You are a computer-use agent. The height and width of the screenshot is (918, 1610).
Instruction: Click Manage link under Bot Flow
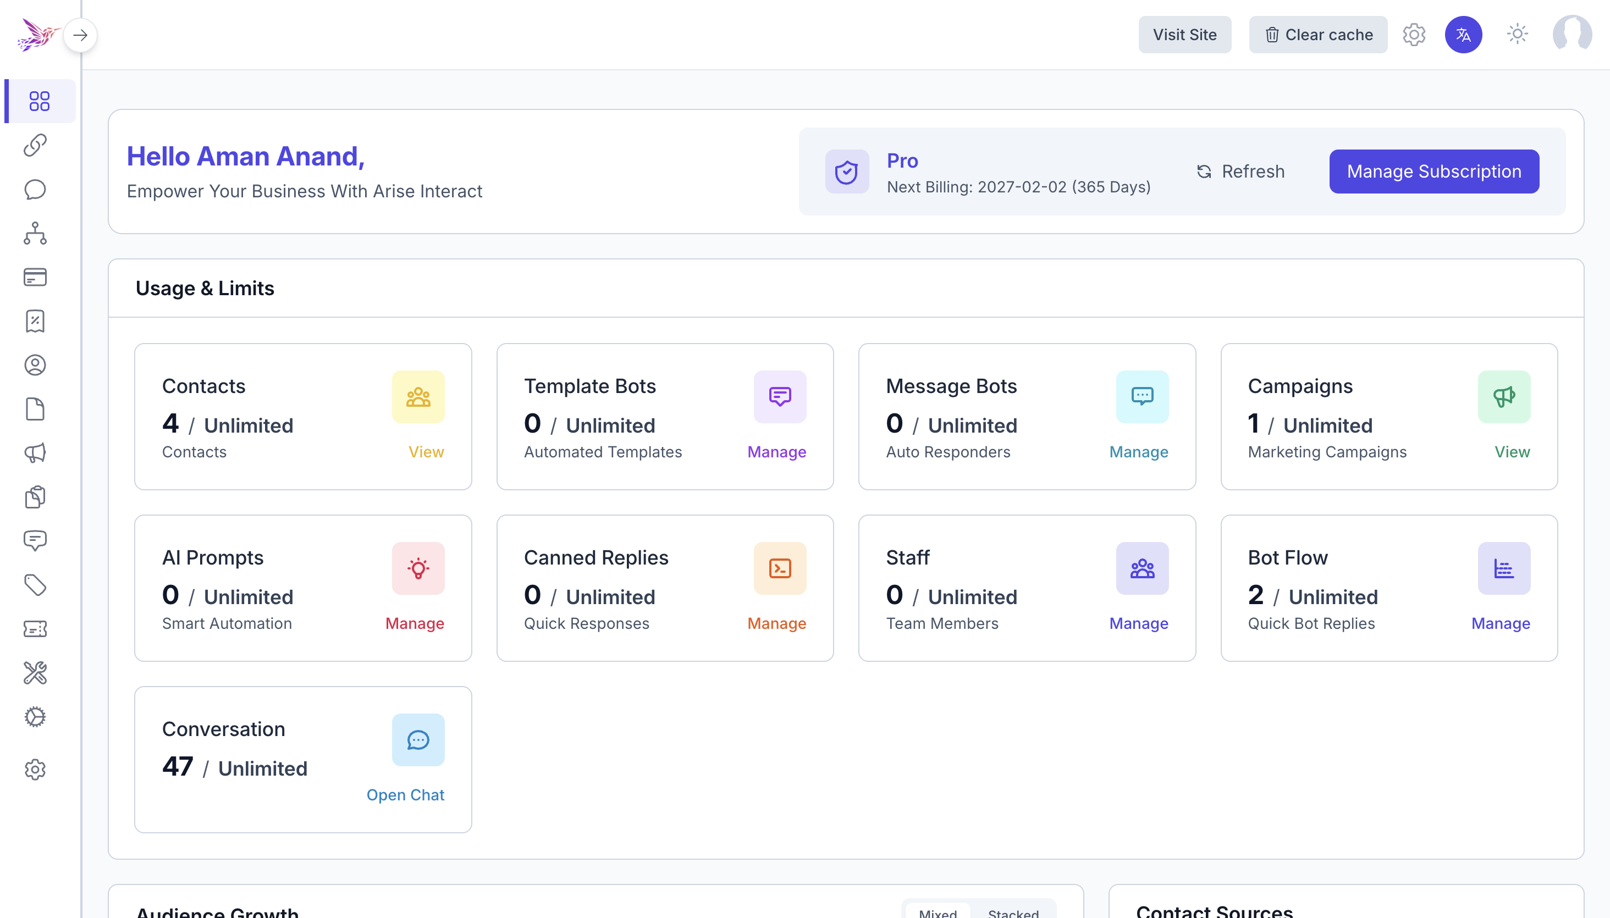pyautogui.click(x=1500, y=623)
